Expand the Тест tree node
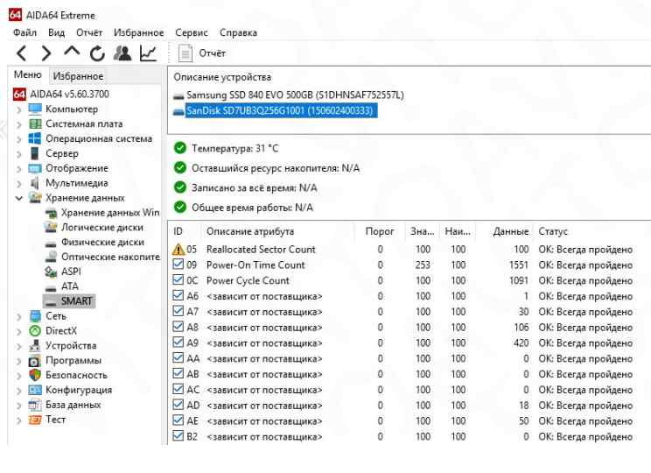Image resolution: width=651 pixels, height=473 pixels. click(19, 420)
